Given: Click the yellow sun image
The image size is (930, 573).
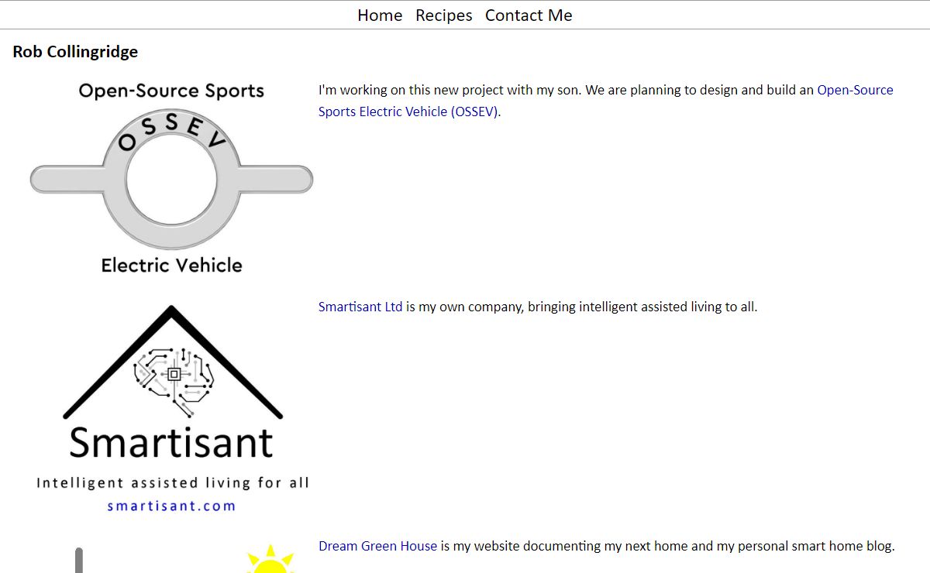Looking at the screenshot, I should pos(270,559).
